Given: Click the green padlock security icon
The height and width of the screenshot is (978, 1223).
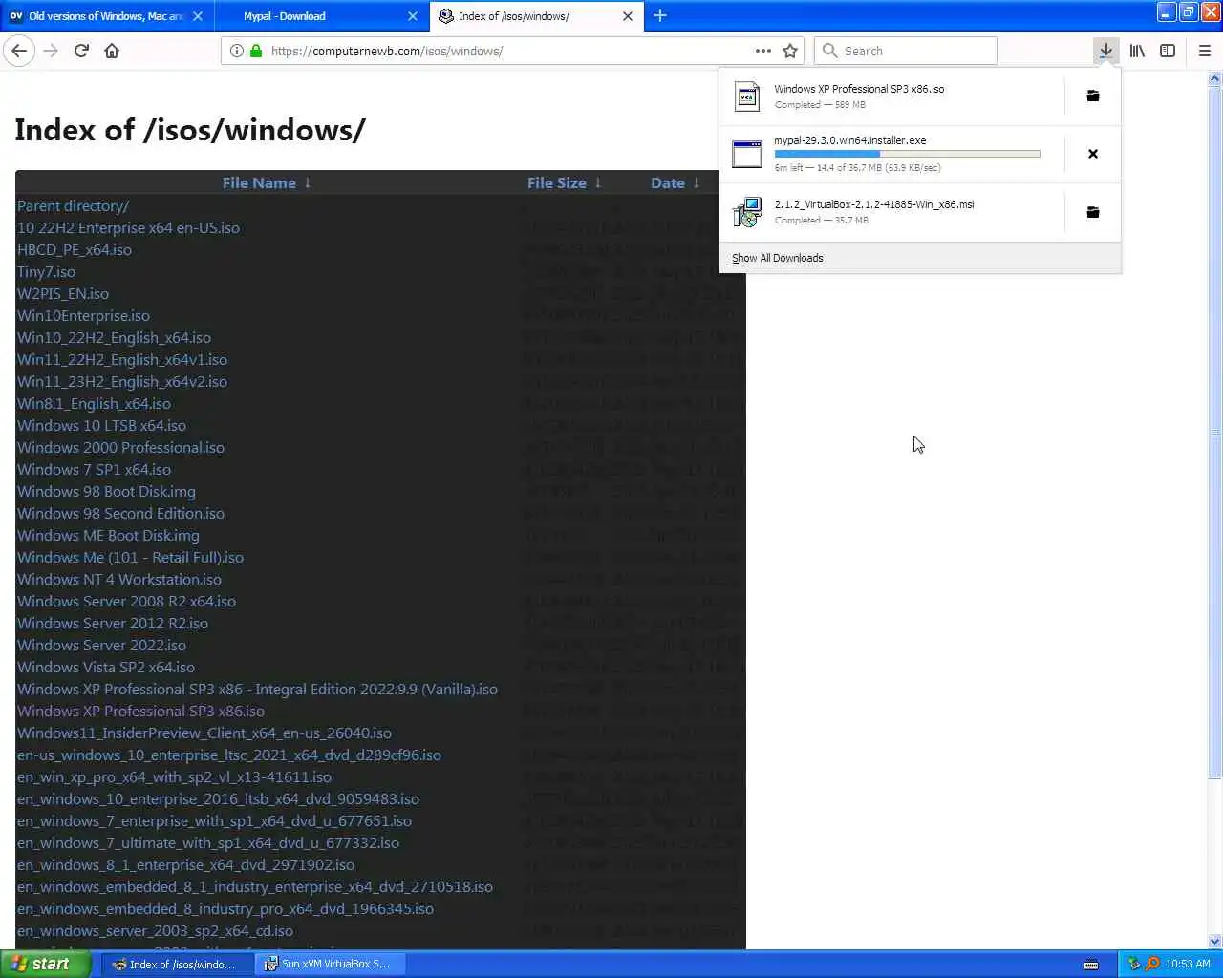Looking at the screenshot, I should tap(256, 51).
